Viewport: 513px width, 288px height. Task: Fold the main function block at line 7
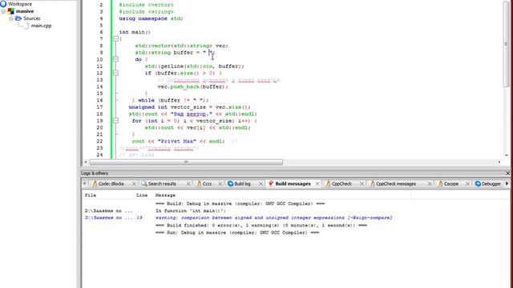coord(115,38)
